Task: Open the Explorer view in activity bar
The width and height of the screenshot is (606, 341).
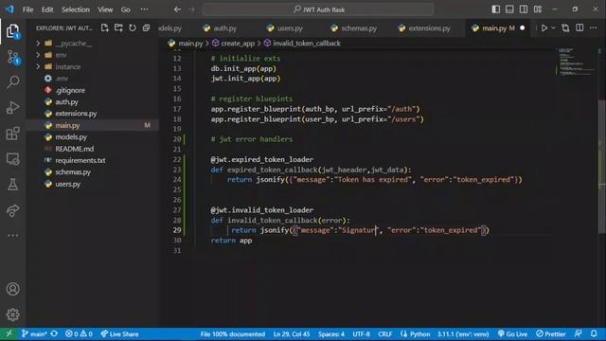Action: tap(12, 31)
